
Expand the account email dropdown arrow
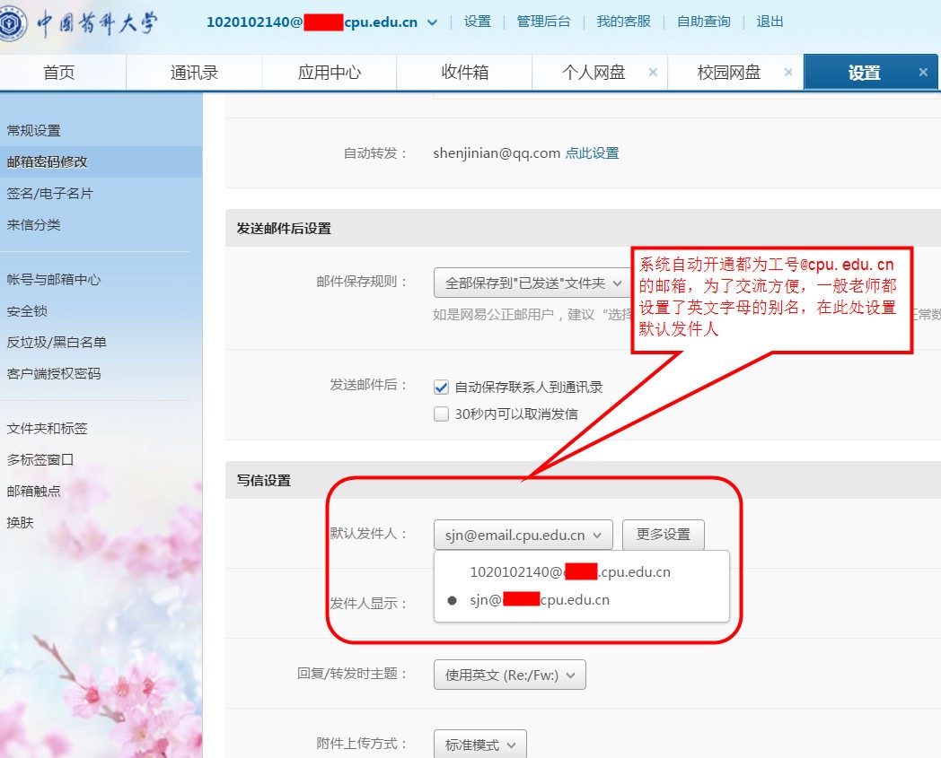pos(433,22)
